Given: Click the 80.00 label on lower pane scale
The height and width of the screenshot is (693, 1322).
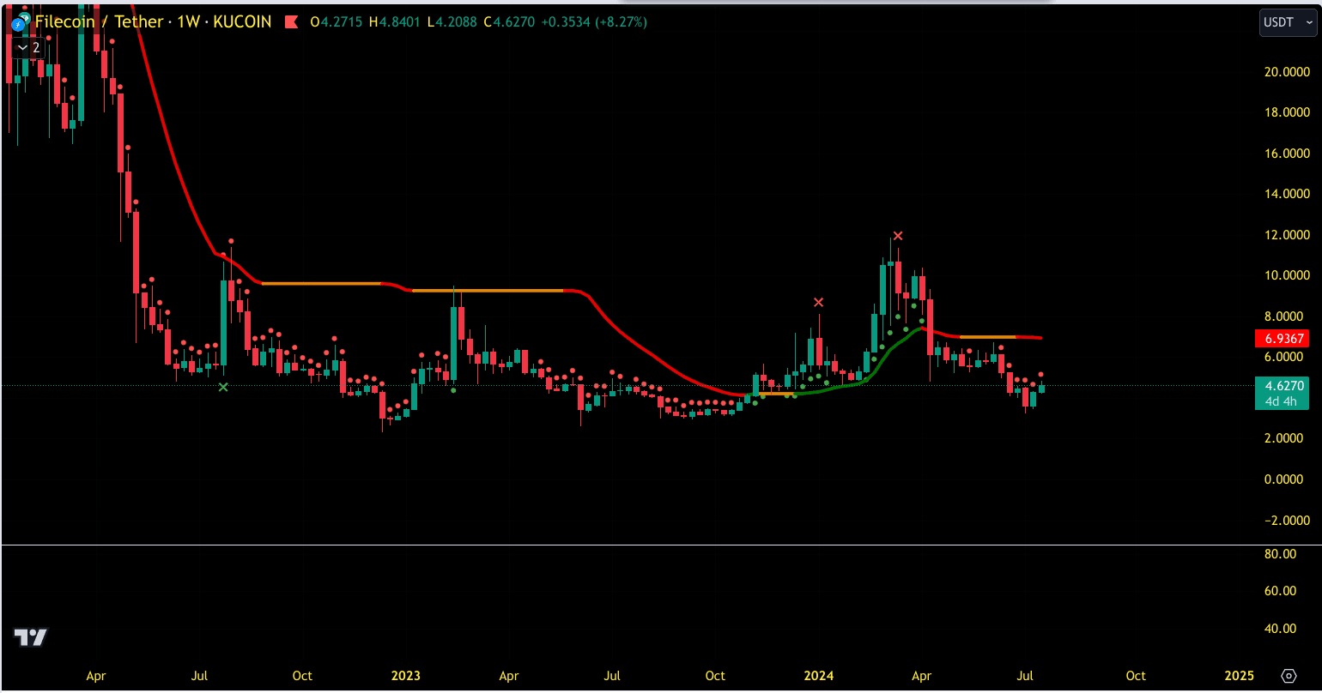Looking at the screenshot, I should (1281, 554).
